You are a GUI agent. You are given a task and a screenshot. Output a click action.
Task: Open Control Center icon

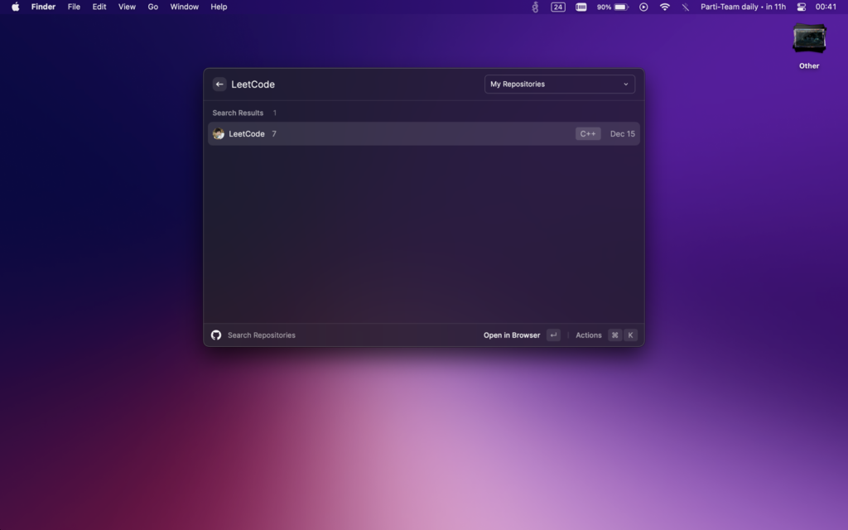(802, 7)
